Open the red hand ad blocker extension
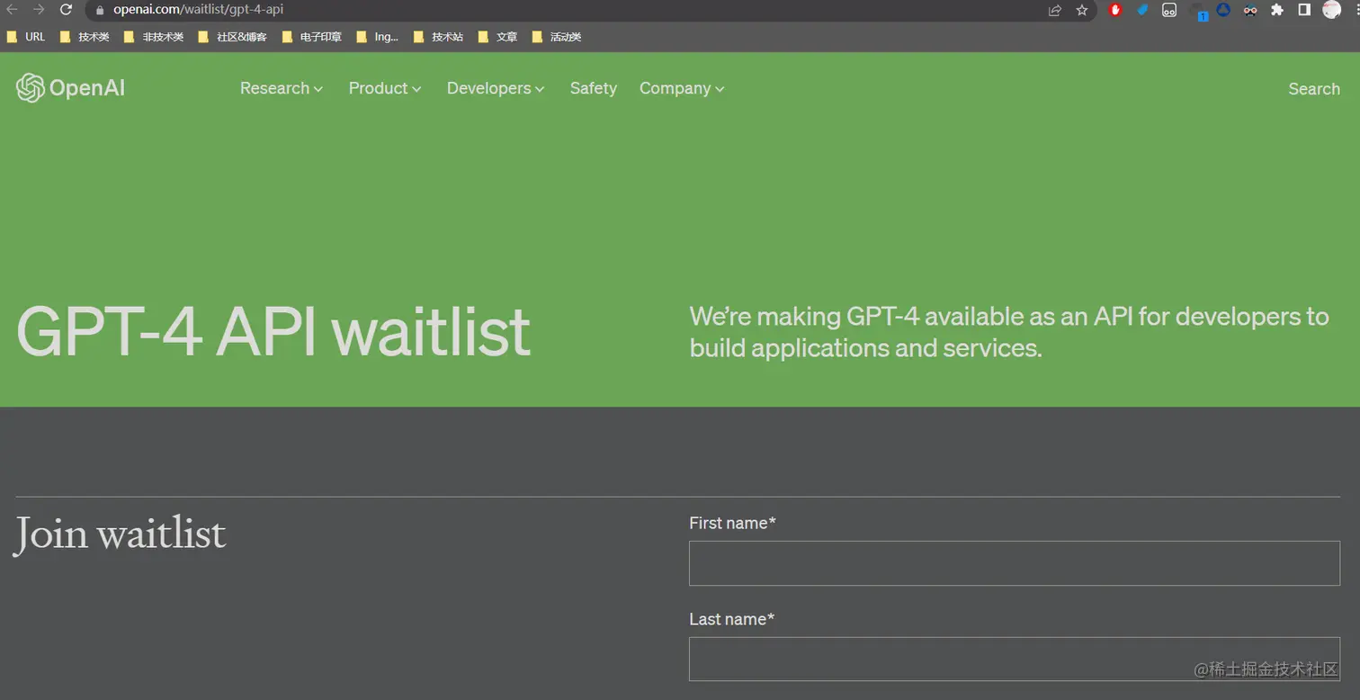 1115,10
